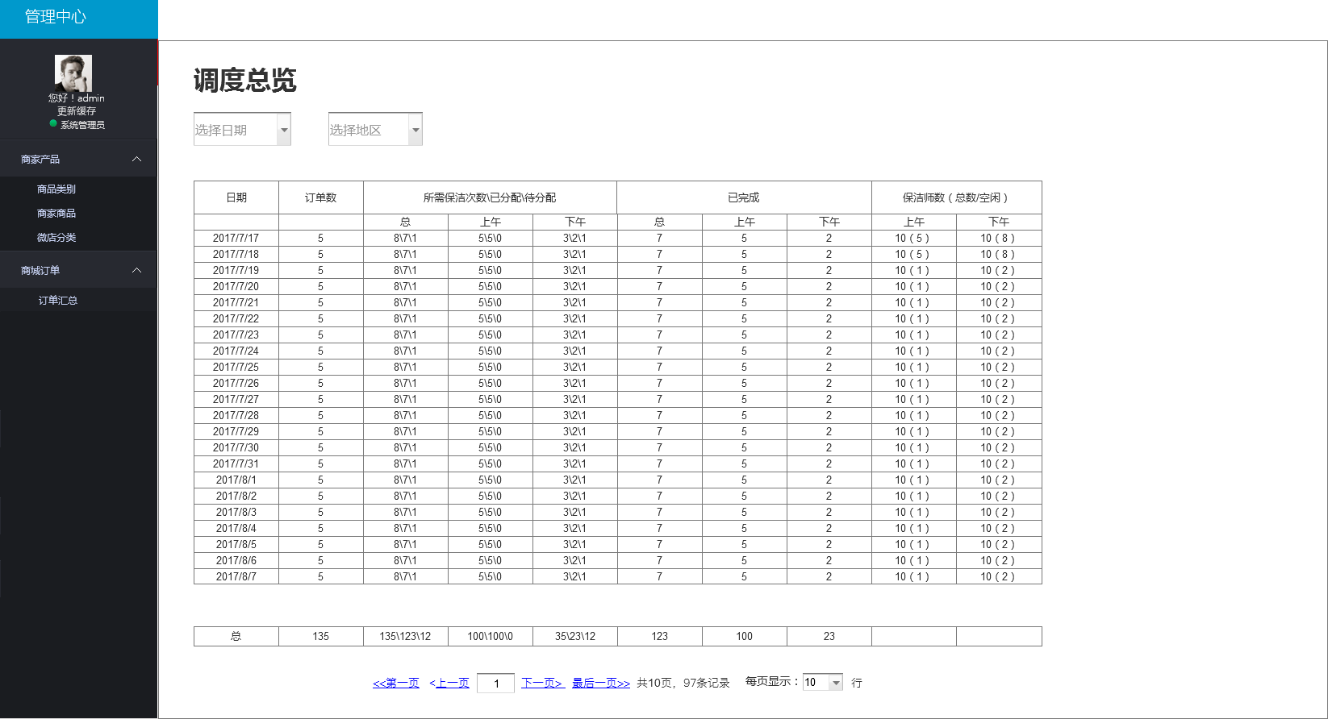Collapse the 商城订单 menu chevron

coord(136,271)
